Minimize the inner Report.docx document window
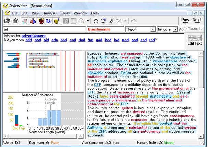Viewport: 209px width, 149px height. click(189, 13)
